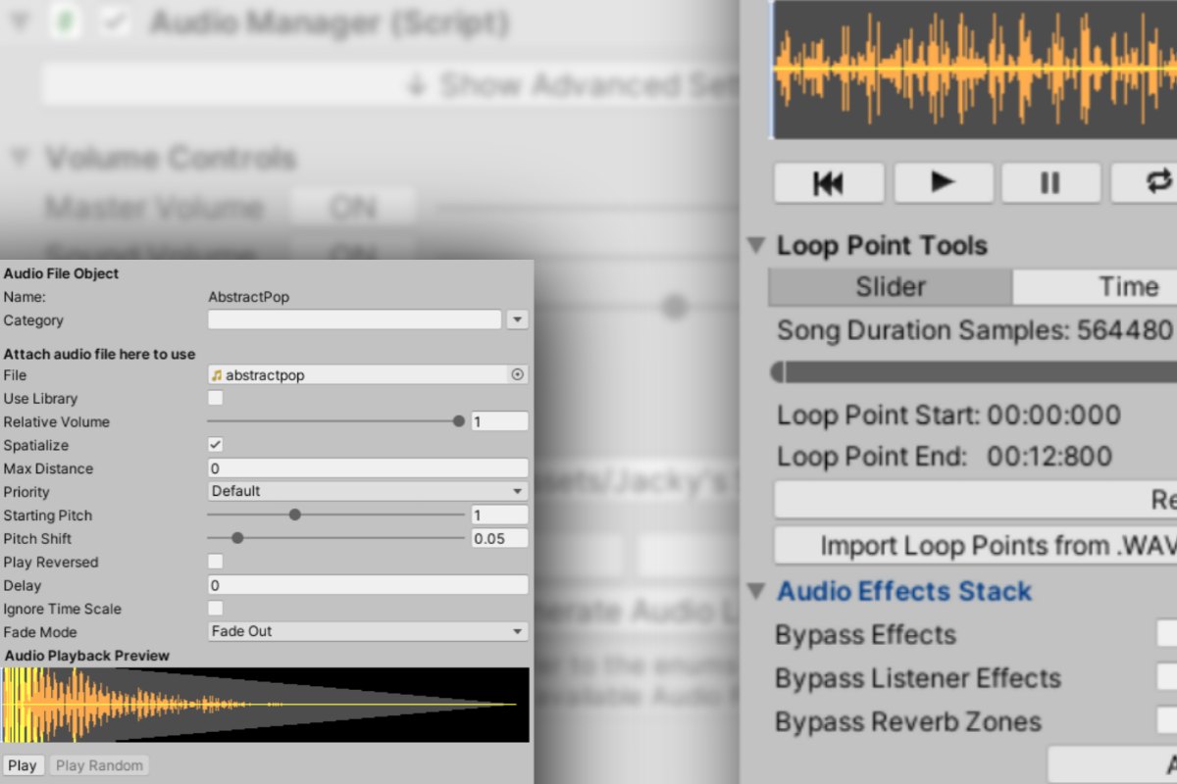Click the abstractpop audio file icon

[217, 374]
